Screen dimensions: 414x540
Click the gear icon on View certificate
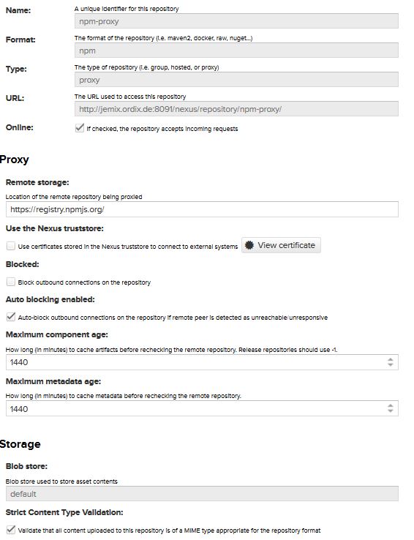pyautogui.click(x=249, y=245)
